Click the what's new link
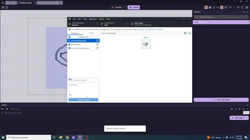This screenshot has width=250, height=140. 141,30
